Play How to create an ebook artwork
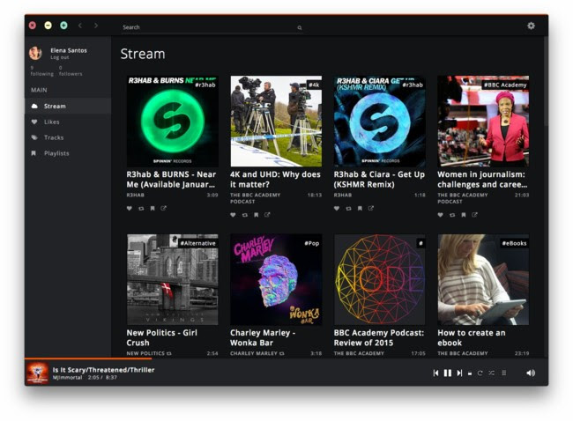The height and width of the screenshot is (421, 573). 483,279
